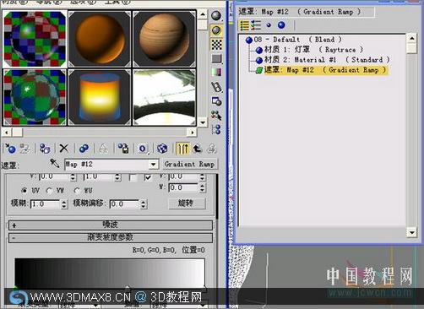
Task: Toggle the checked V tile checkbox
Action: (148, 177)
